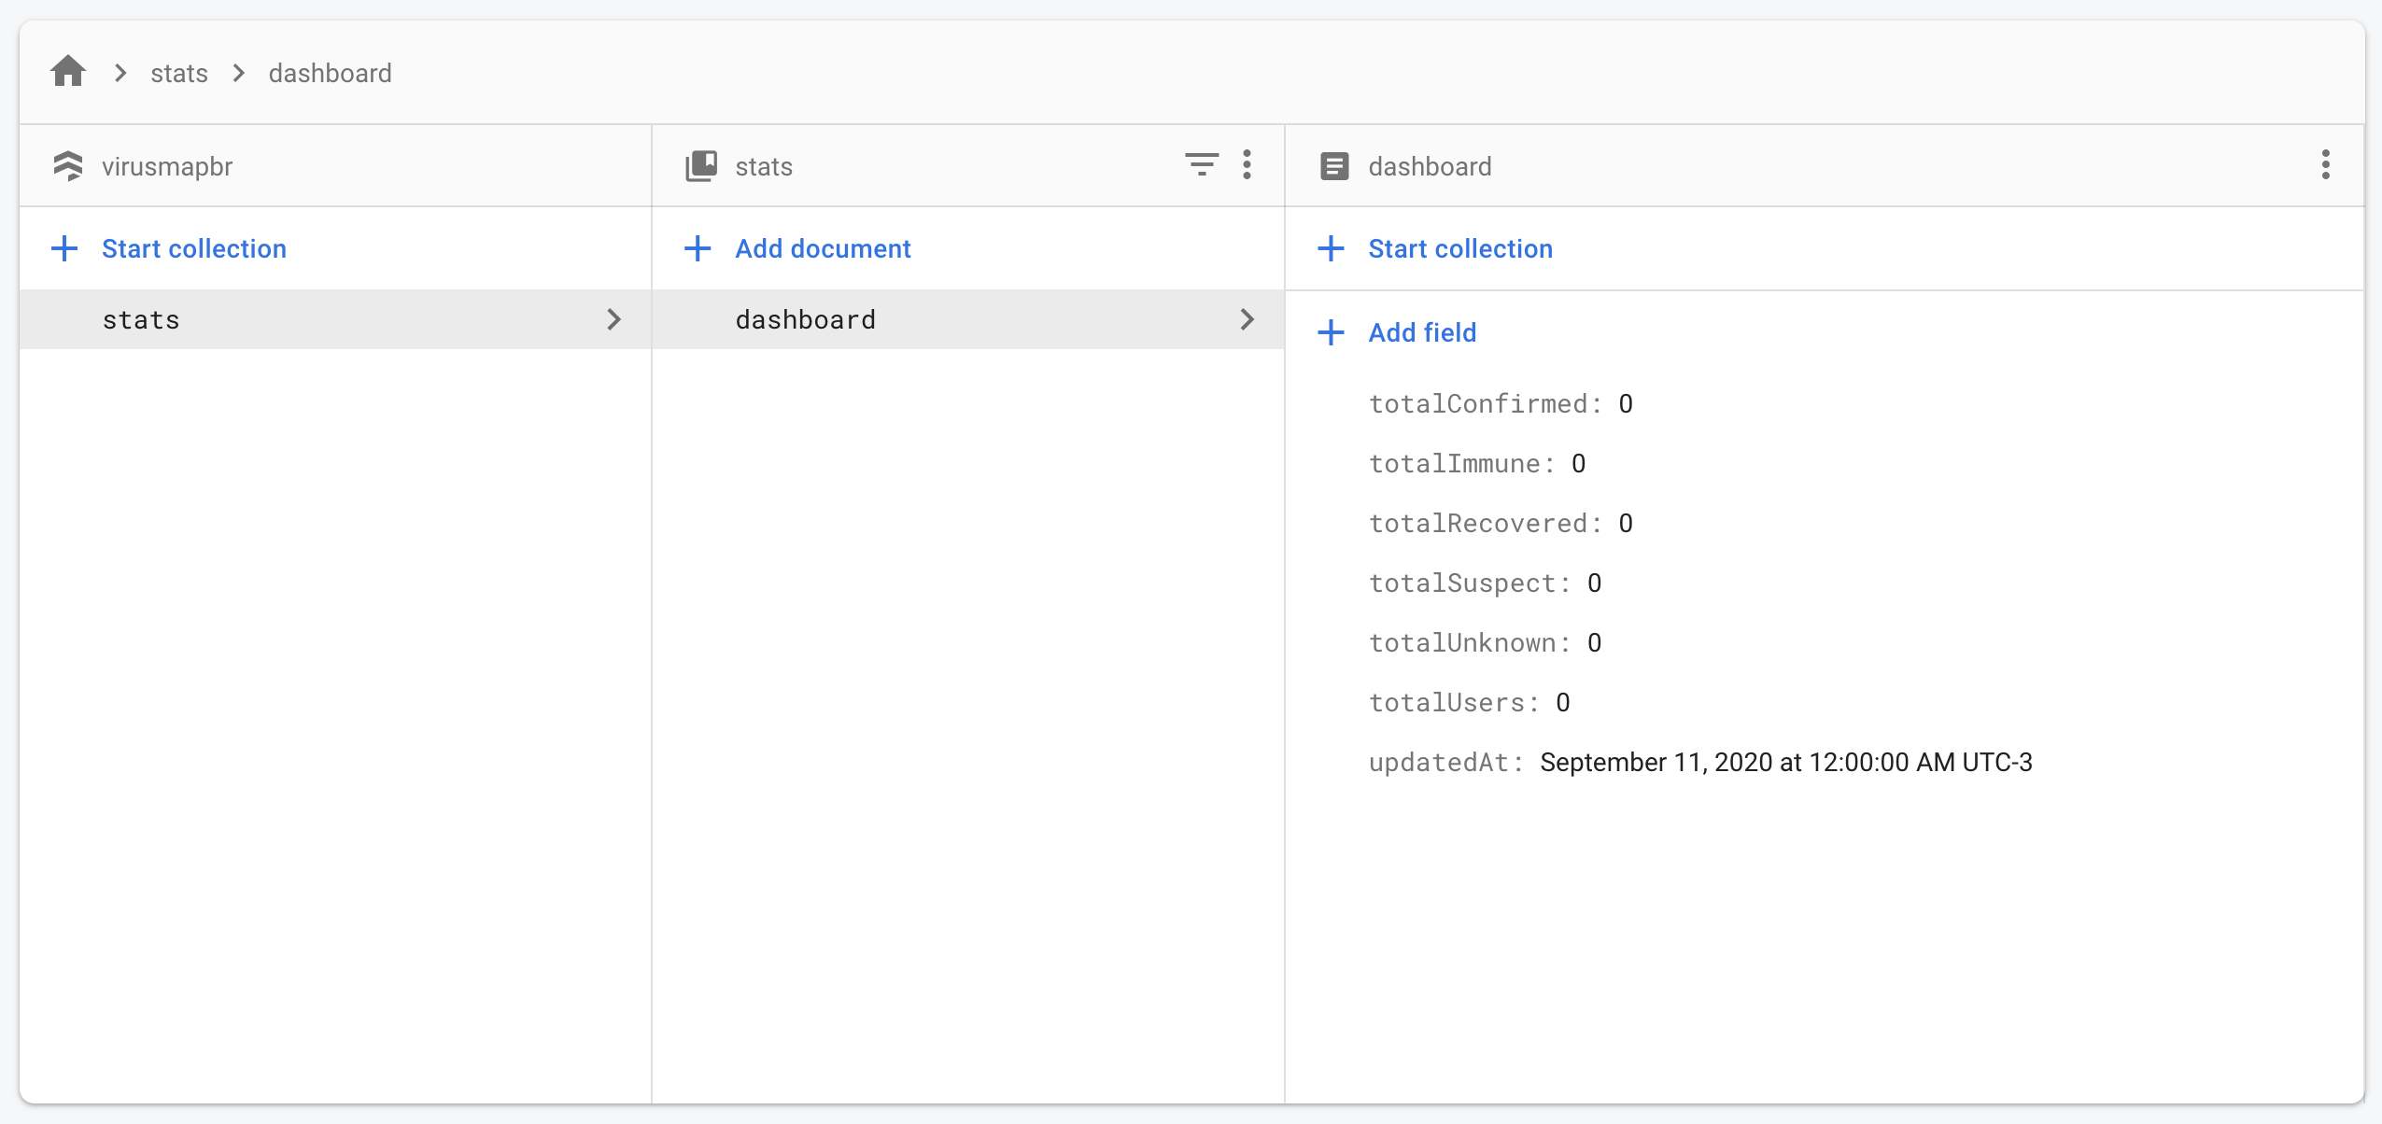Click the dashboard document icon
Image resolution: width=2382 pixels, height=1124 pixels.
(x=1334, y=166)
